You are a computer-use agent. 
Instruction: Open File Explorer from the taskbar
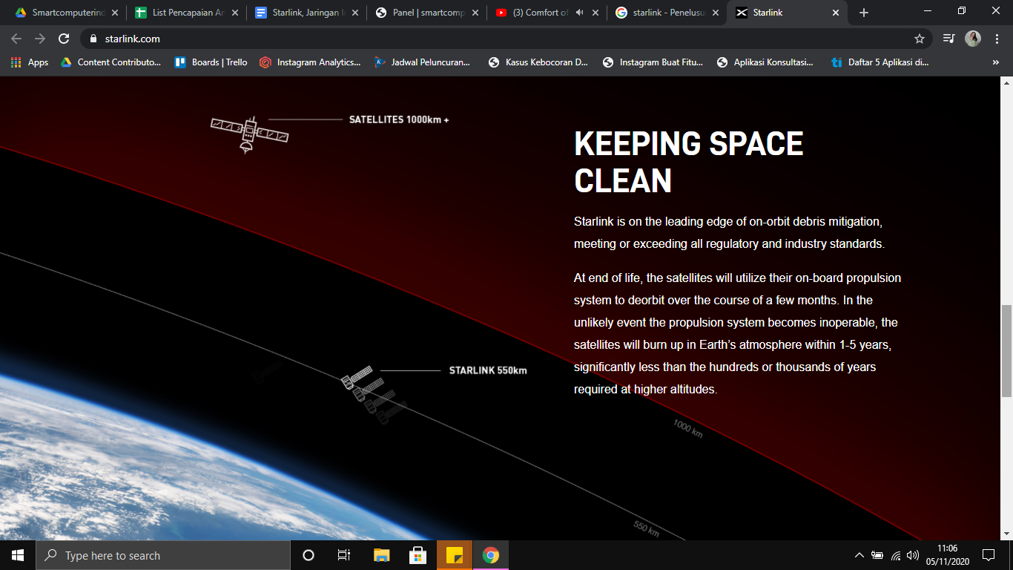tap(381, 555)
